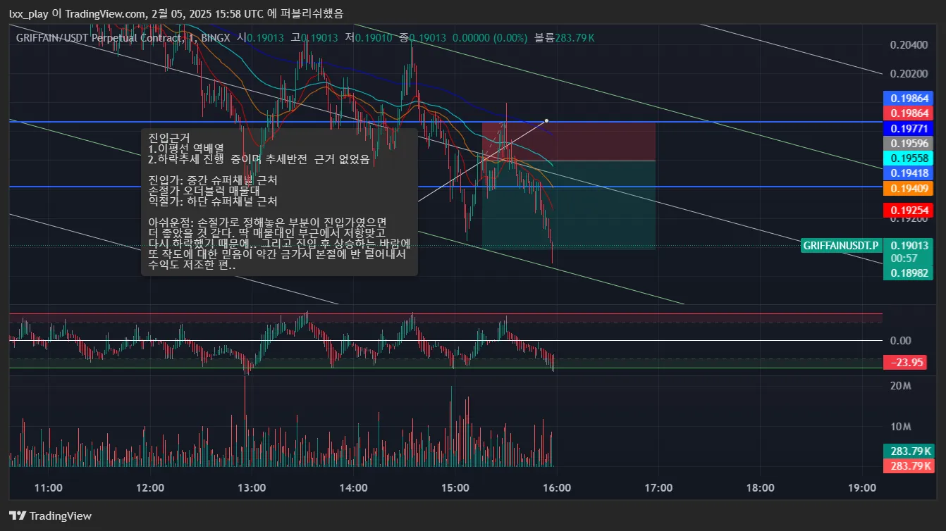Click the green 0.18982 price label
The image size is (946, 531).
[x=907, y=273]
